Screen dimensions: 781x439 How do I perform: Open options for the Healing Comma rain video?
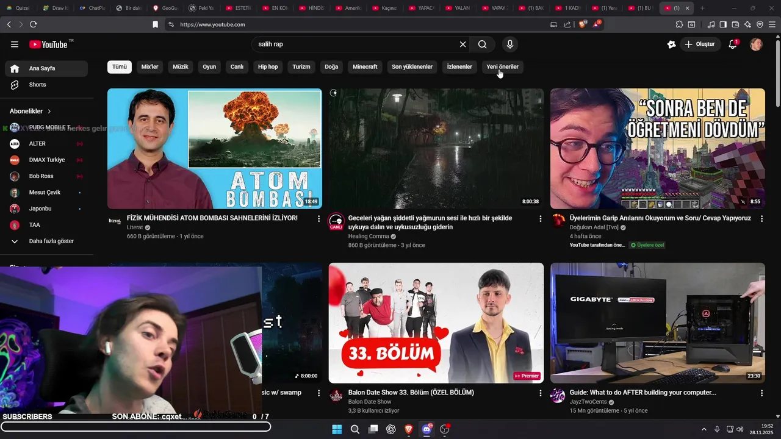(x=540, y=218)
